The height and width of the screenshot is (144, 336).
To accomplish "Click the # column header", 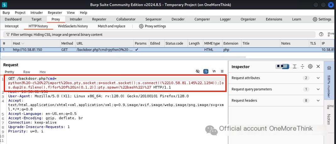I will (x=6, y=43).
